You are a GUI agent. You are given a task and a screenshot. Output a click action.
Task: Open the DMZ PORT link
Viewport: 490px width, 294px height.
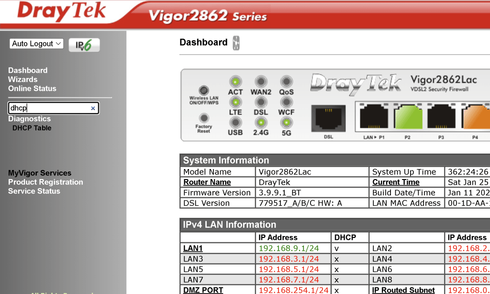[203, 290]
